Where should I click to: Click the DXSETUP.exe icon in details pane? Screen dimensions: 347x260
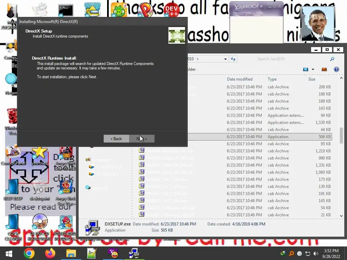92,227
